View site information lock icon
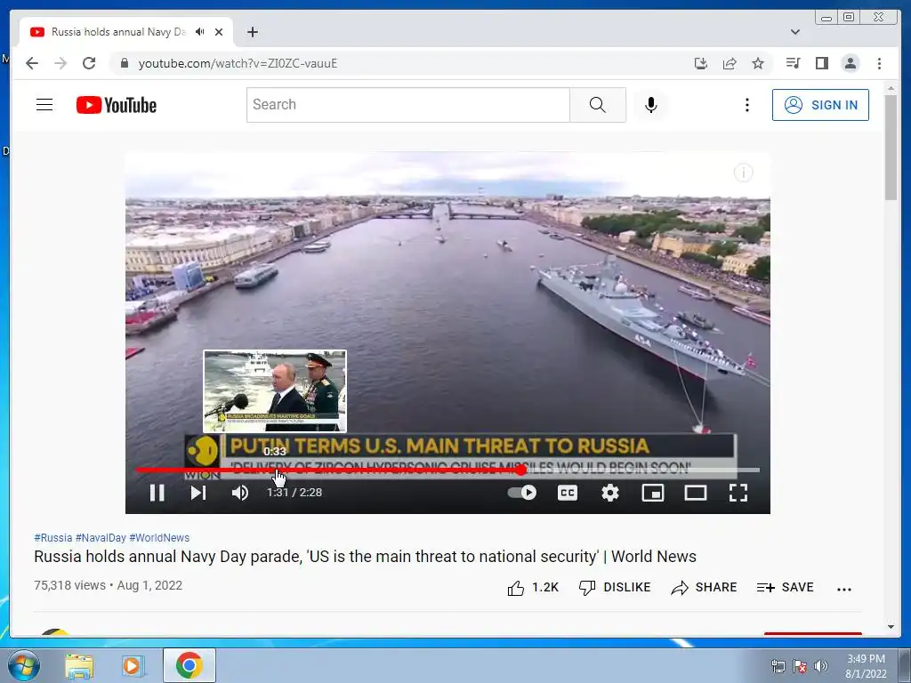 click(124, 63)
